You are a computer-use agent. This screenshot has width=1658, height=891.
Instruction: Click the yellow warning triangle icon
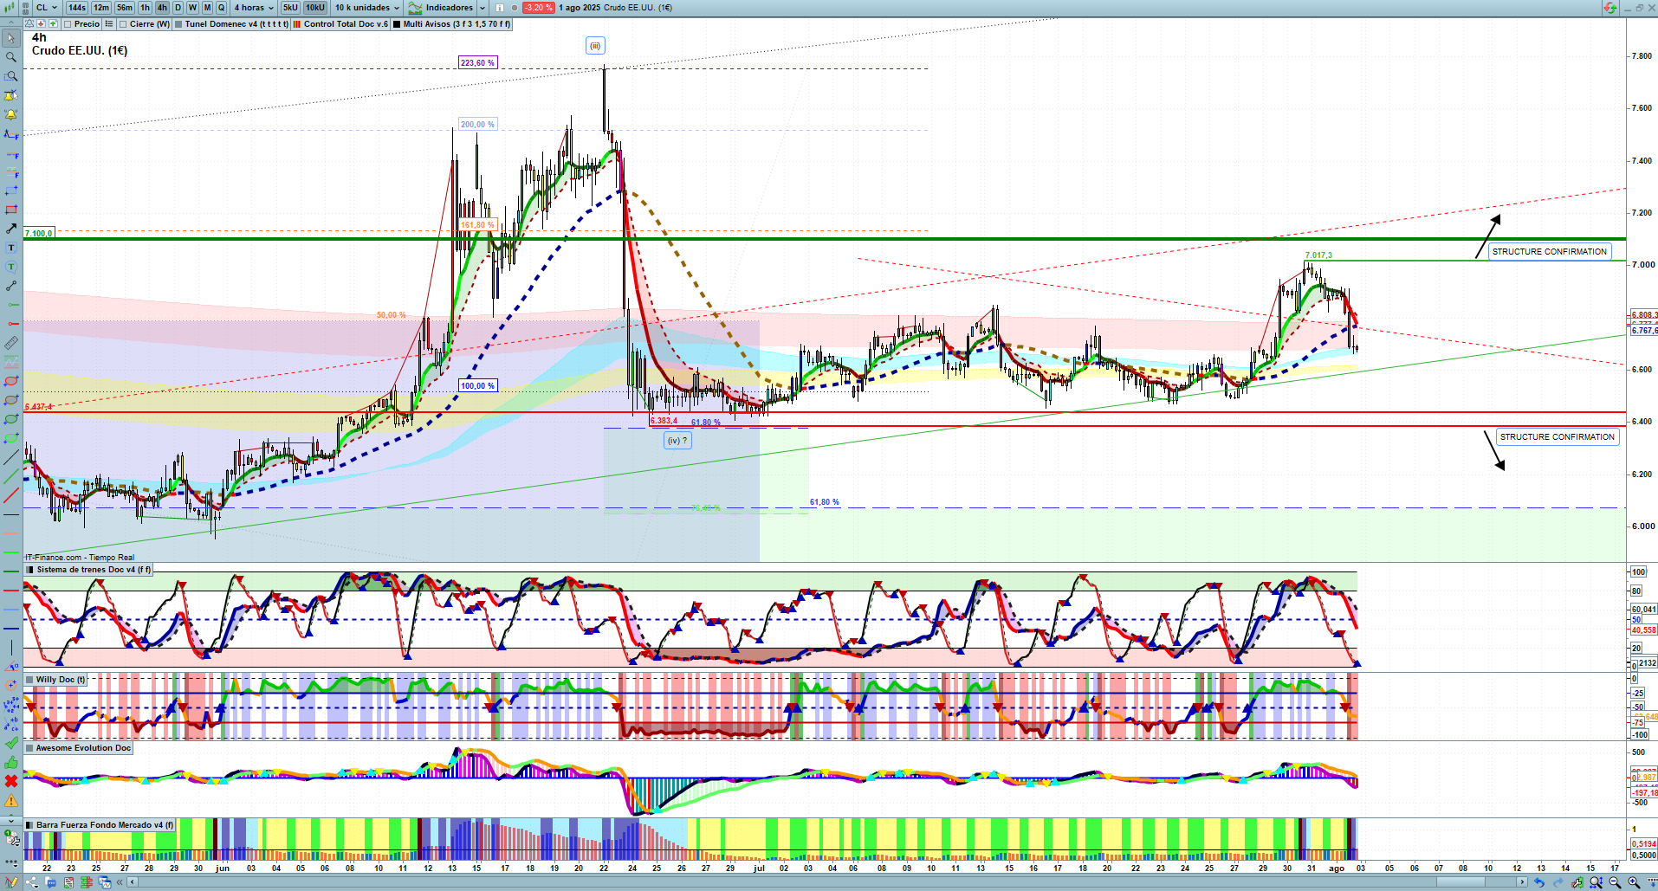[11, 801]
